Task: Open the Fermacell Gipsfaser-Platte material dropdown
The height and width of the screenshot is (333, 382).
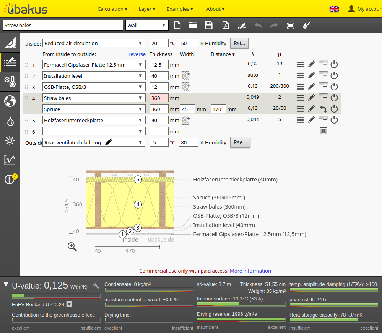Action: 94,65
